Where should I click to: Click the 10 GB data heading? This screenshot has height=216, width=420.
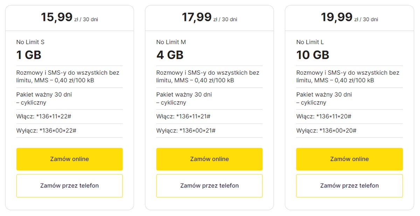coord(313,55)
